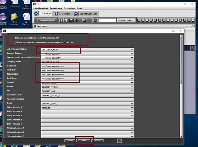Select "Replicate data and create corresponding entry" option
The image size is (198, 147).
15,42
